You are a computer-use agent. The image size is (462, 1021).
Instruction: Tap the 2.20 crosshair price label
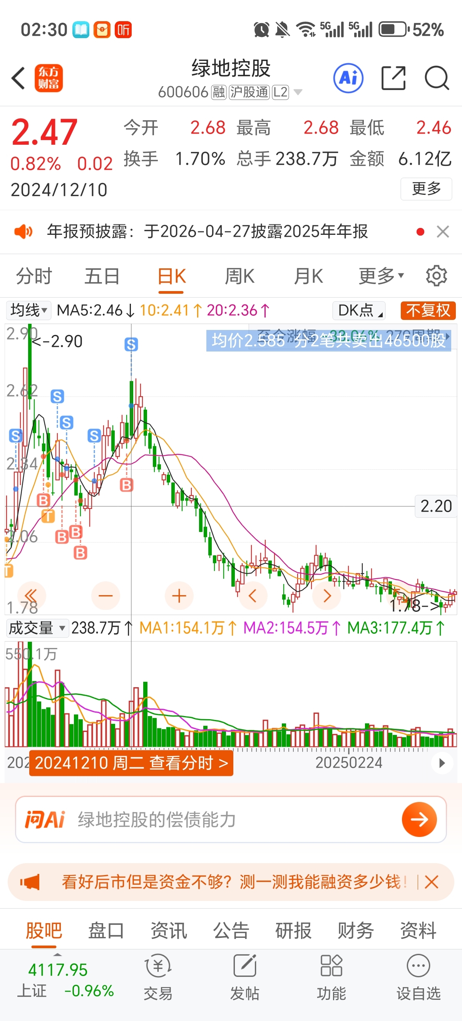click(436, 506)
